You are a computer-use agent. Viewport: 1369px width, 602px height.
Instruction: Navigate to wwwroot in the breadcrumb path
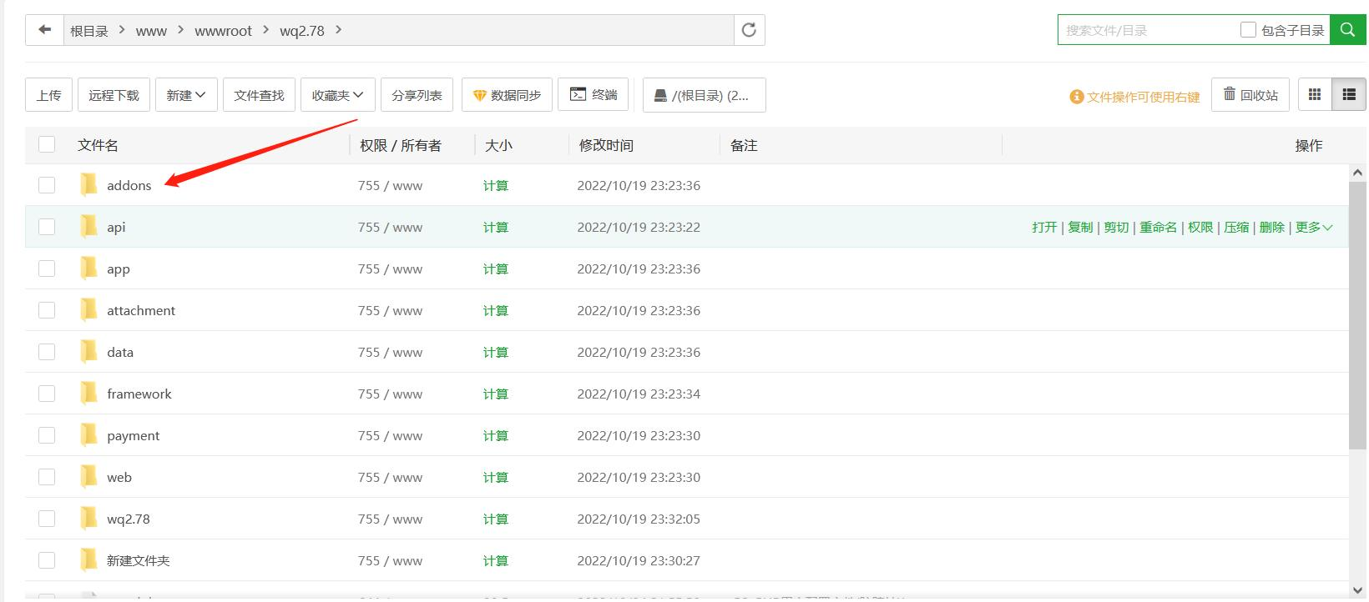click(223, 31)
